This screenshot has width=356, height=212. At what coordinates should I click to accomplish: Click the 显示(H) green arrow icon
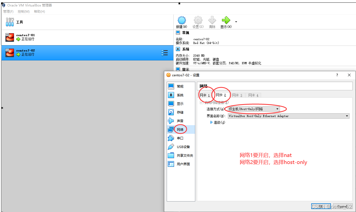[226, 20]
